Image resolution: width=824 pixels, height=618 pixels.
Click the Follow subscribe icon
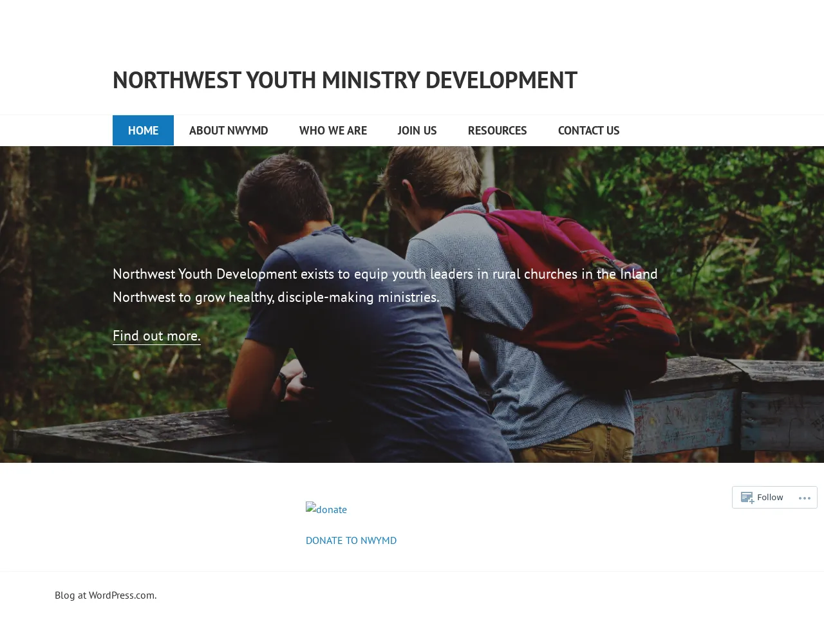(747, 498)
